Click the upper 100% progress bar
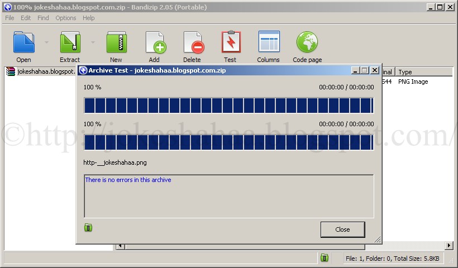 pos(228,106)
